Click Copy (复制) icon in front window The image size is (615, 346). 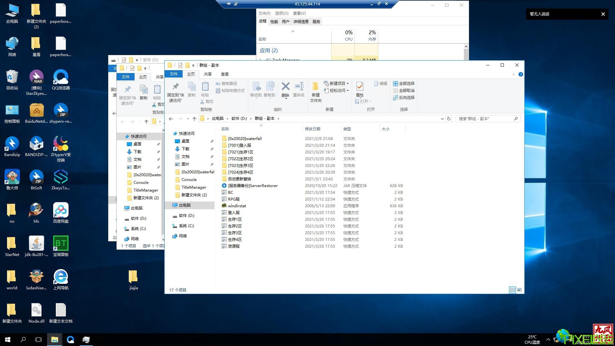tap(192, 90)
